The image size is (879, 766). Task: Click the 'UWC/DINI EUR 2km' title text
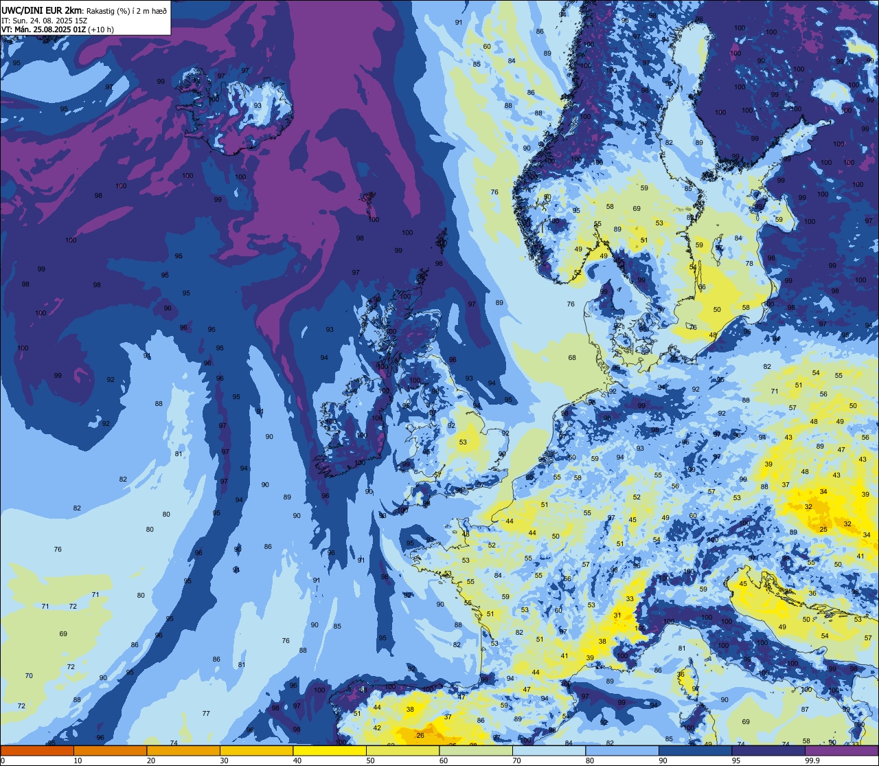pyautogui.click(x=41, y=9)
